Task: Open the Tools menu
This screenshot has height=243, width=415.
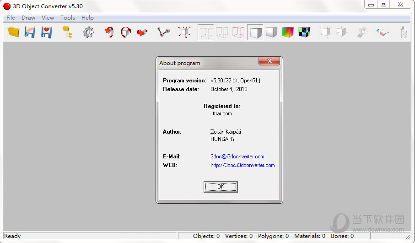Action: coord(68,18)
